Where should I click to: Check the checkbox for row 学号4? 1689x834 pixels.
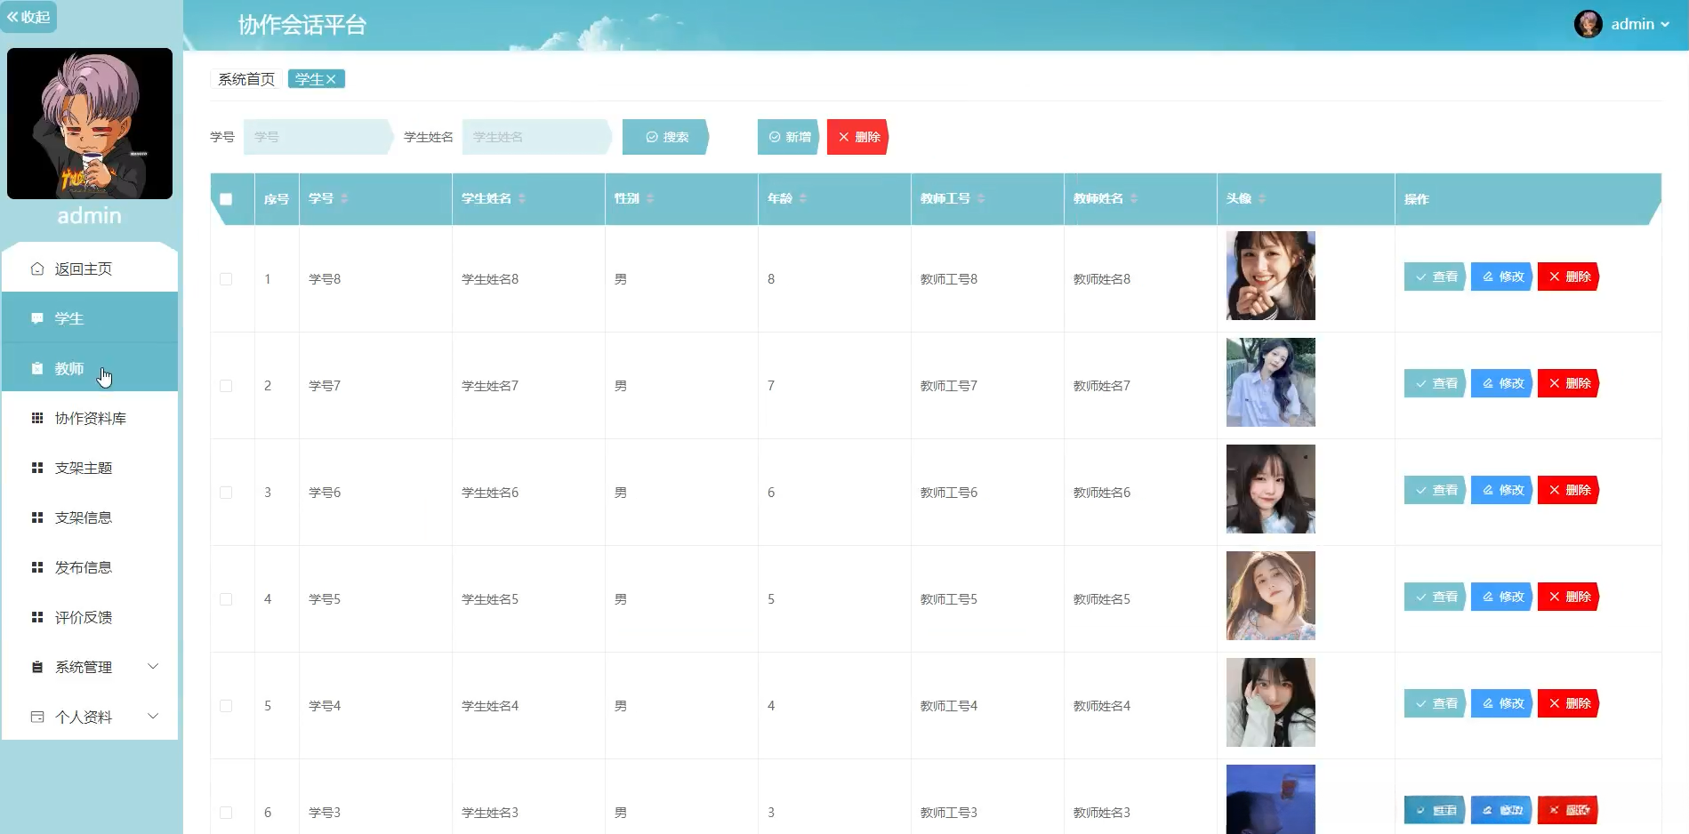(x=226, y=706)
